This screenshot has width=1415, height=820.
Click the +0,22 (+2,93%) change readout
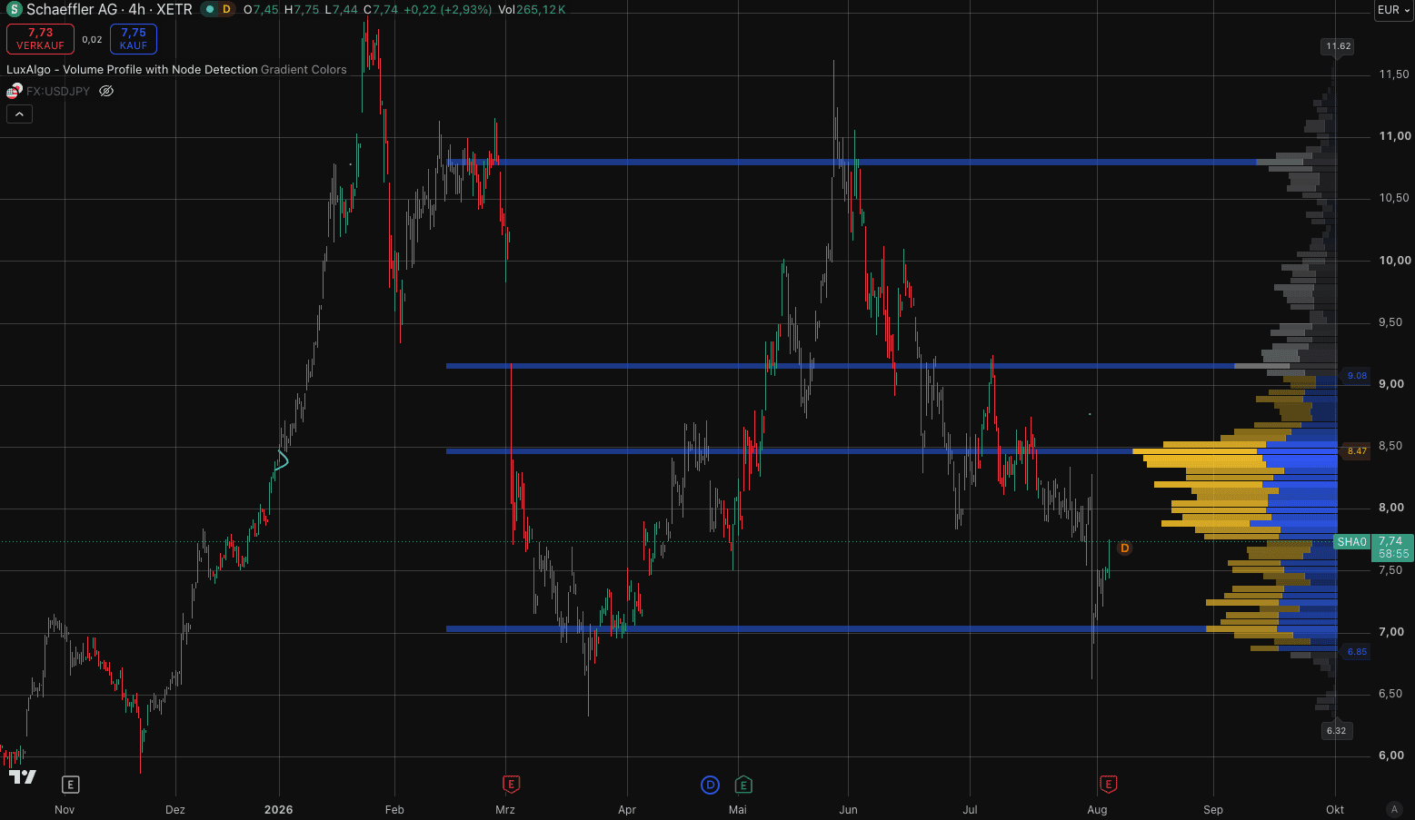point(447,10)
